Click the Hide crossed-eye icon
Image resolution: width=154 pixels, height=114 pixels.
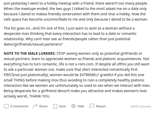73,106
